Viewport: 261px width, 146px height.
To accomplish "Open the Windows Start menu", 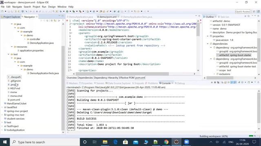I will [5, 142].
